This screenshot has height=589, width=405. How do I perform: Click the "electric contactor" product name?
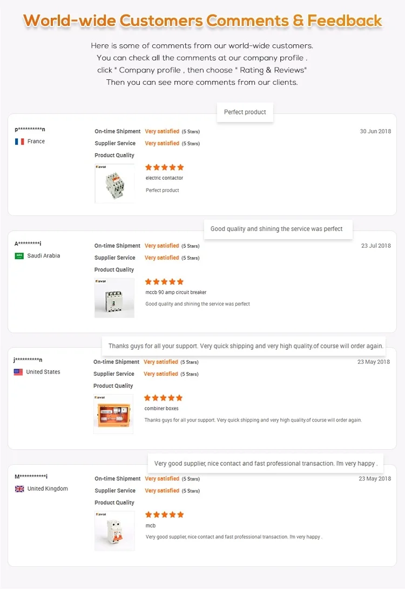tap(164, 178)
